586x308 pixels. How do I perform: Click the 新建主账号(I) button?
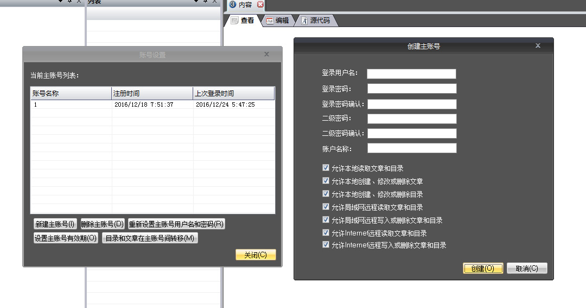click(55, 224)
